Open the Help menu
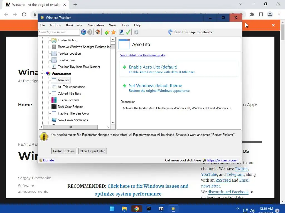285x213 pixels. click(137, 25)
